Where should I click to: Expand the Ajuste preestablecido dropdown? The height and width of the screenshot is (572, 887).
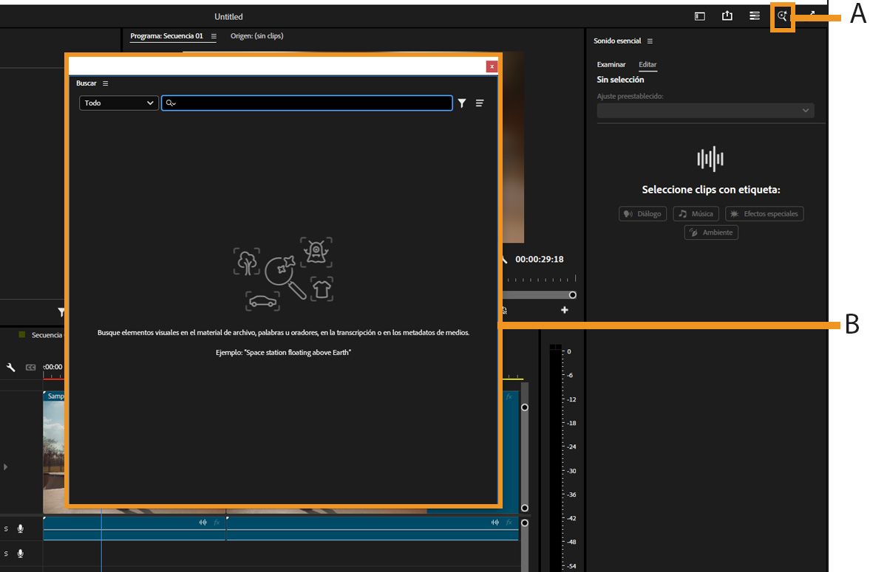[x=705, y=111]
